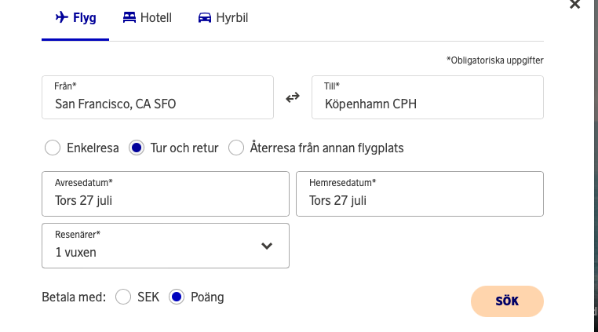Click the car icon for Hyrbil
This screenshot has width=598, height=332.
pyautogui.click(x=205, y=17)
